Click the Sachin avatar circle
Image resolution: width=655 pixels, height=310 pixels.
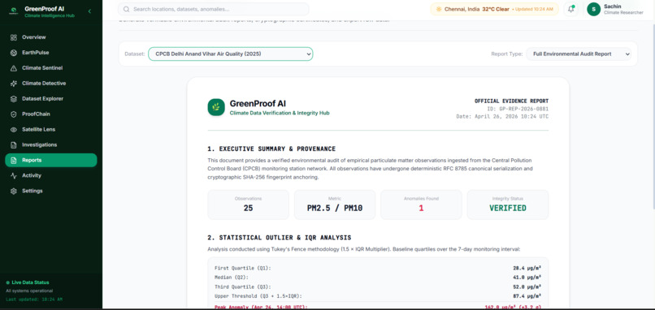pos(593,9)
